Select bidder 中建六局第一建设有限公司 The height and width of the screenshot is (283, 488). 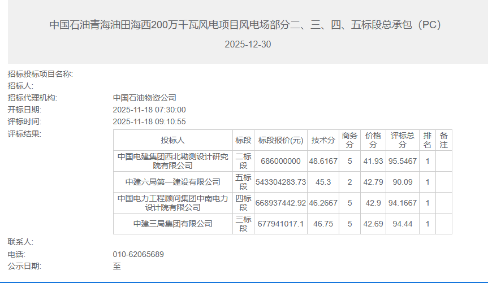(x=172, y=182)
